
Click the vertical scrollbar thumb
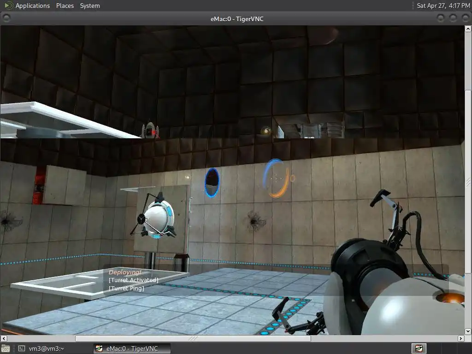click(x=468, y=182)
